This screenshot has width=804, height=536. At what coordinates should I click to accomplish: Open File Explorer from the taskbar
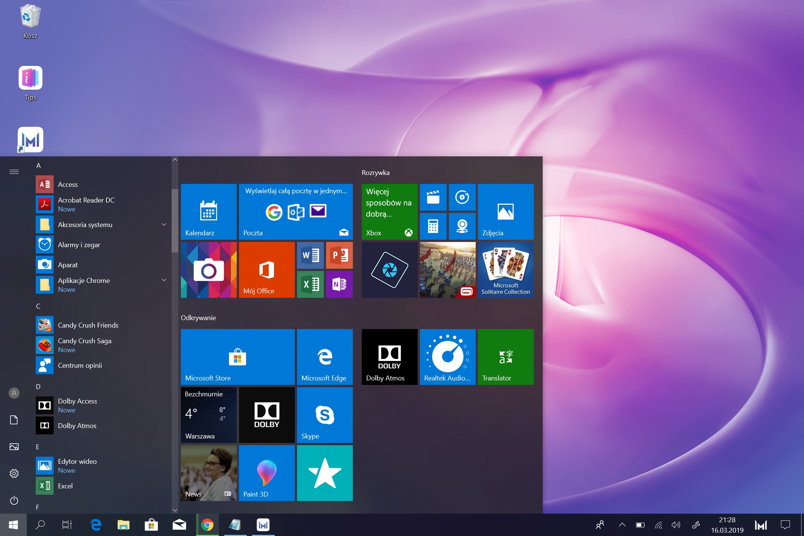click(124, 525)
